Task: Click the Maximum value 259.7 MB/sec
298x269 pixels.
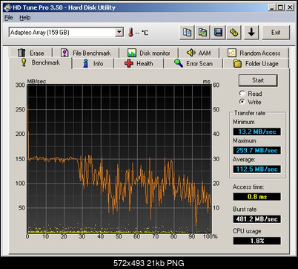Action: tap(257, 150)
